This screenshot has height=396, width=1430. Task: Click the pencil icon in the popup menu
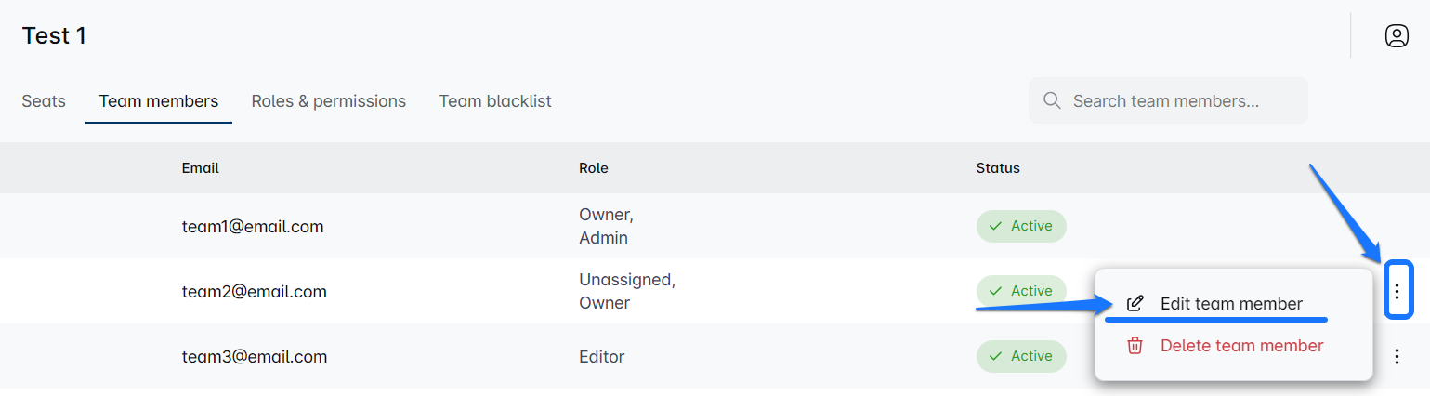tap(1135, 304)
